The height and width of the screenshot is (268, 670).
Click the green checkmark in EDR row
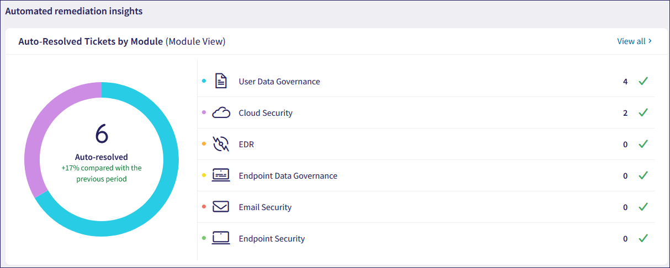click(642, 144)
